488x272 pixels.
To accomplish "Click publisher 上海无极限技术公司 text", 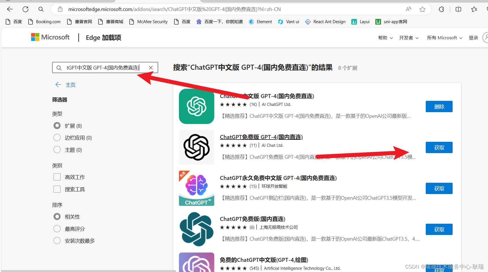I will (x=279, y=227).
